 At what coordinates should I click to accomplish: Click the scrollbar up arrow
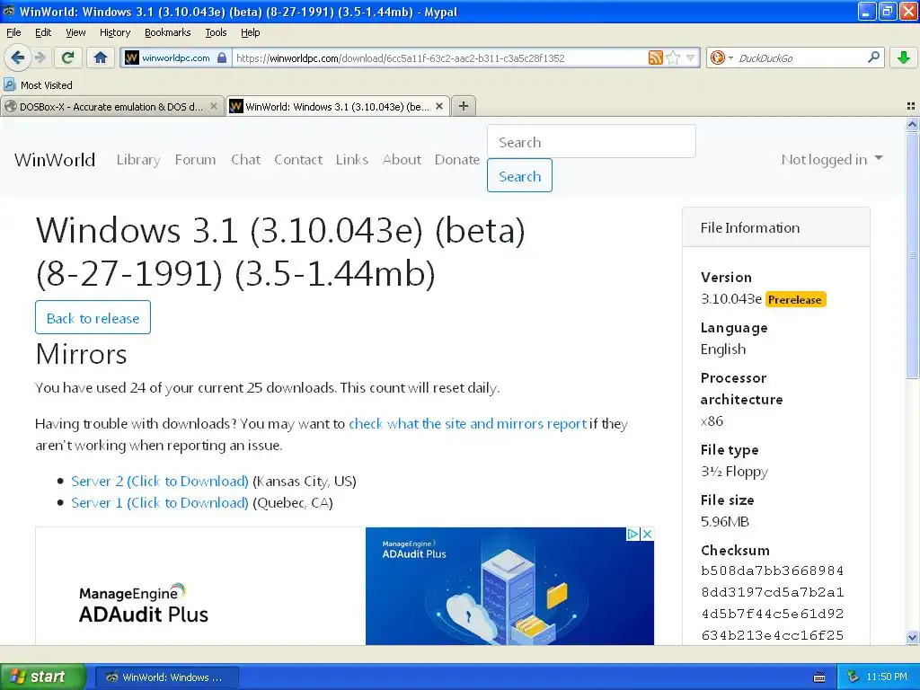[x=912, y=124]
